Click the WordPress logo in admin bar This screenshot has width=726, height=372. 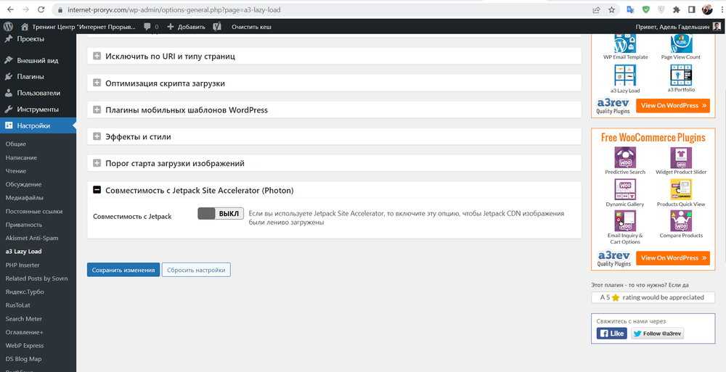pyautogui.click(x=8, y=26)
